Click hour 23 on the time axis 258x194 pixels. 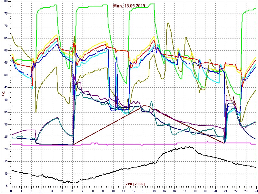(x=246, y=191)
